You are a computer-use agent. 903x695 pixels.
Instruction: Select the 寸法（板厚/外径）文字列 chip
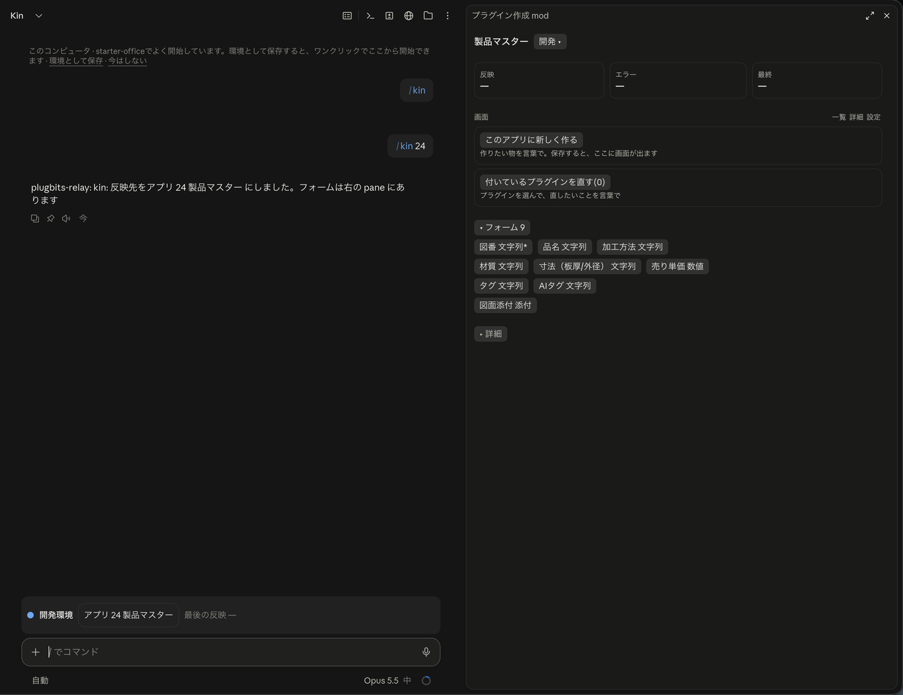[x=587, y=266]
